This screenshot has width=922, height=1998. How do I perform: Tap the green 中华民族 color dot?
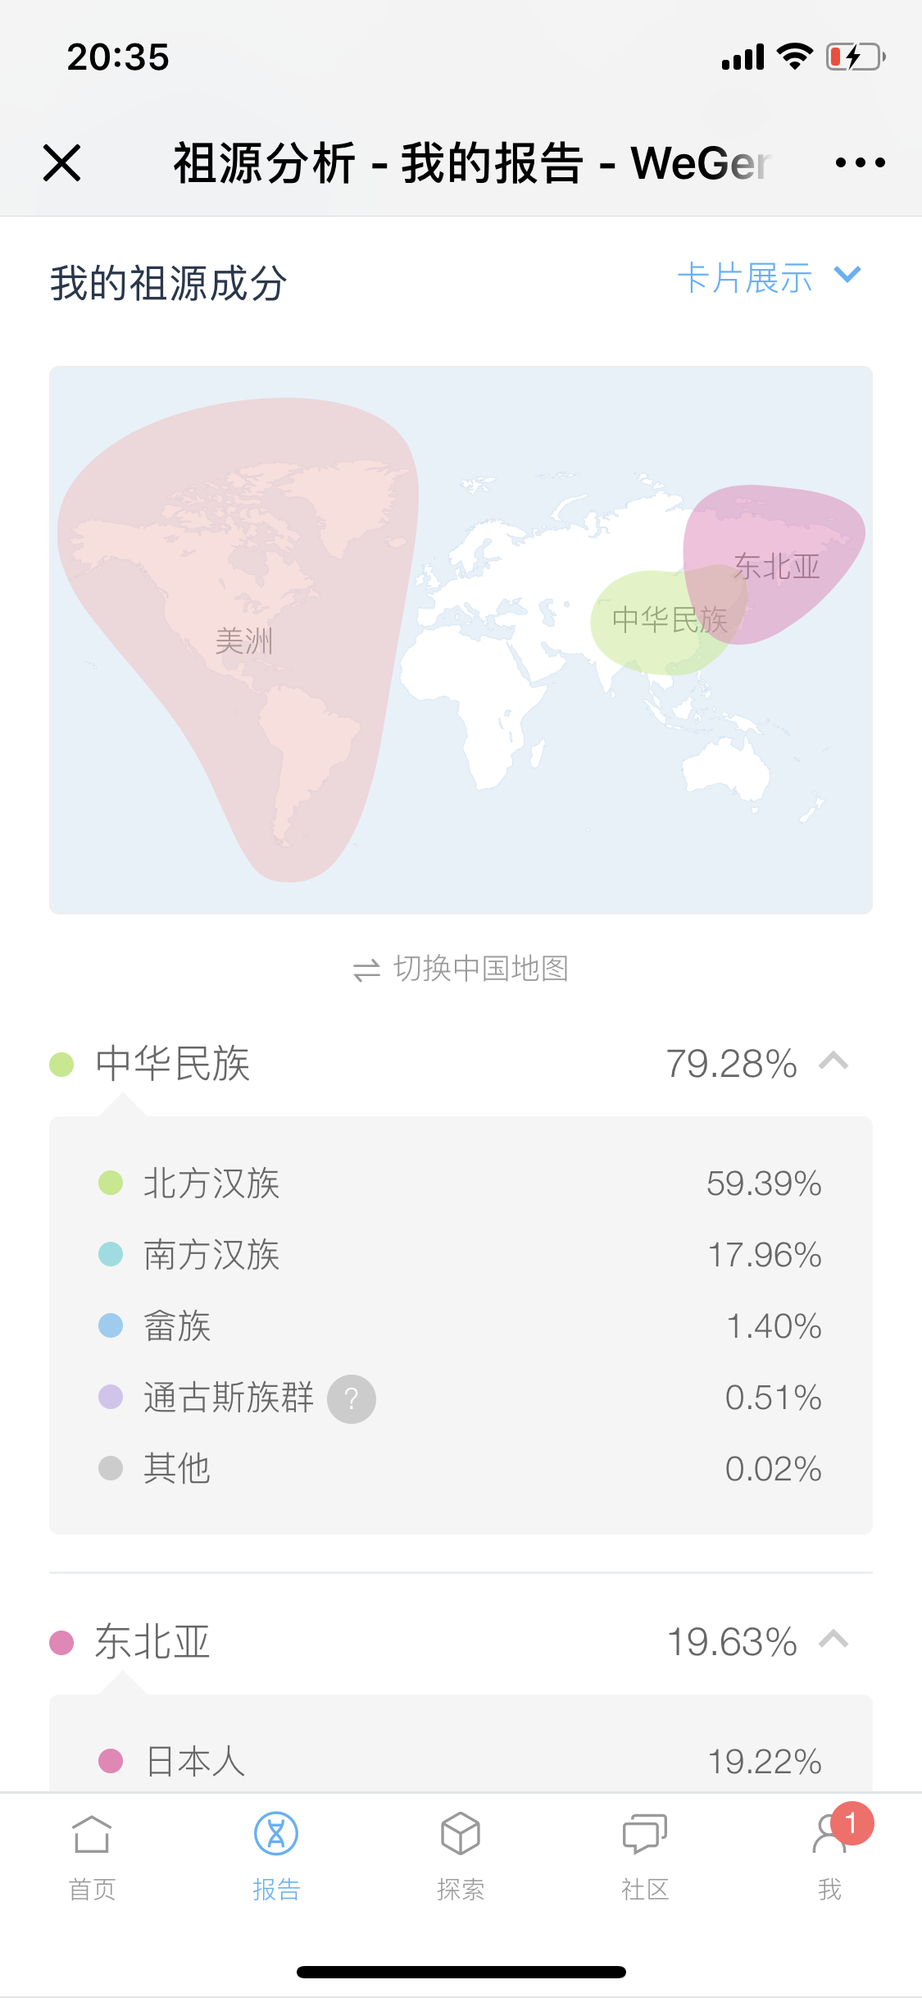(61, 1064)
